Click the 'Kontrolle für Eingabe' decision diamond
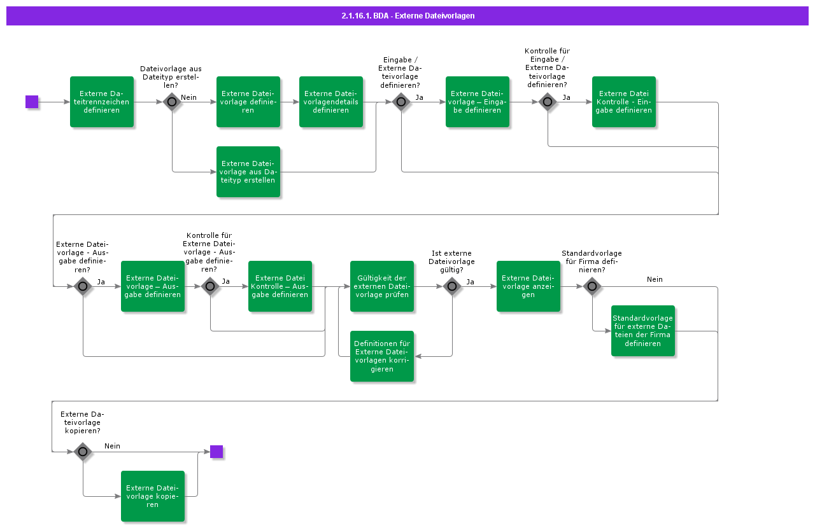 548,102
